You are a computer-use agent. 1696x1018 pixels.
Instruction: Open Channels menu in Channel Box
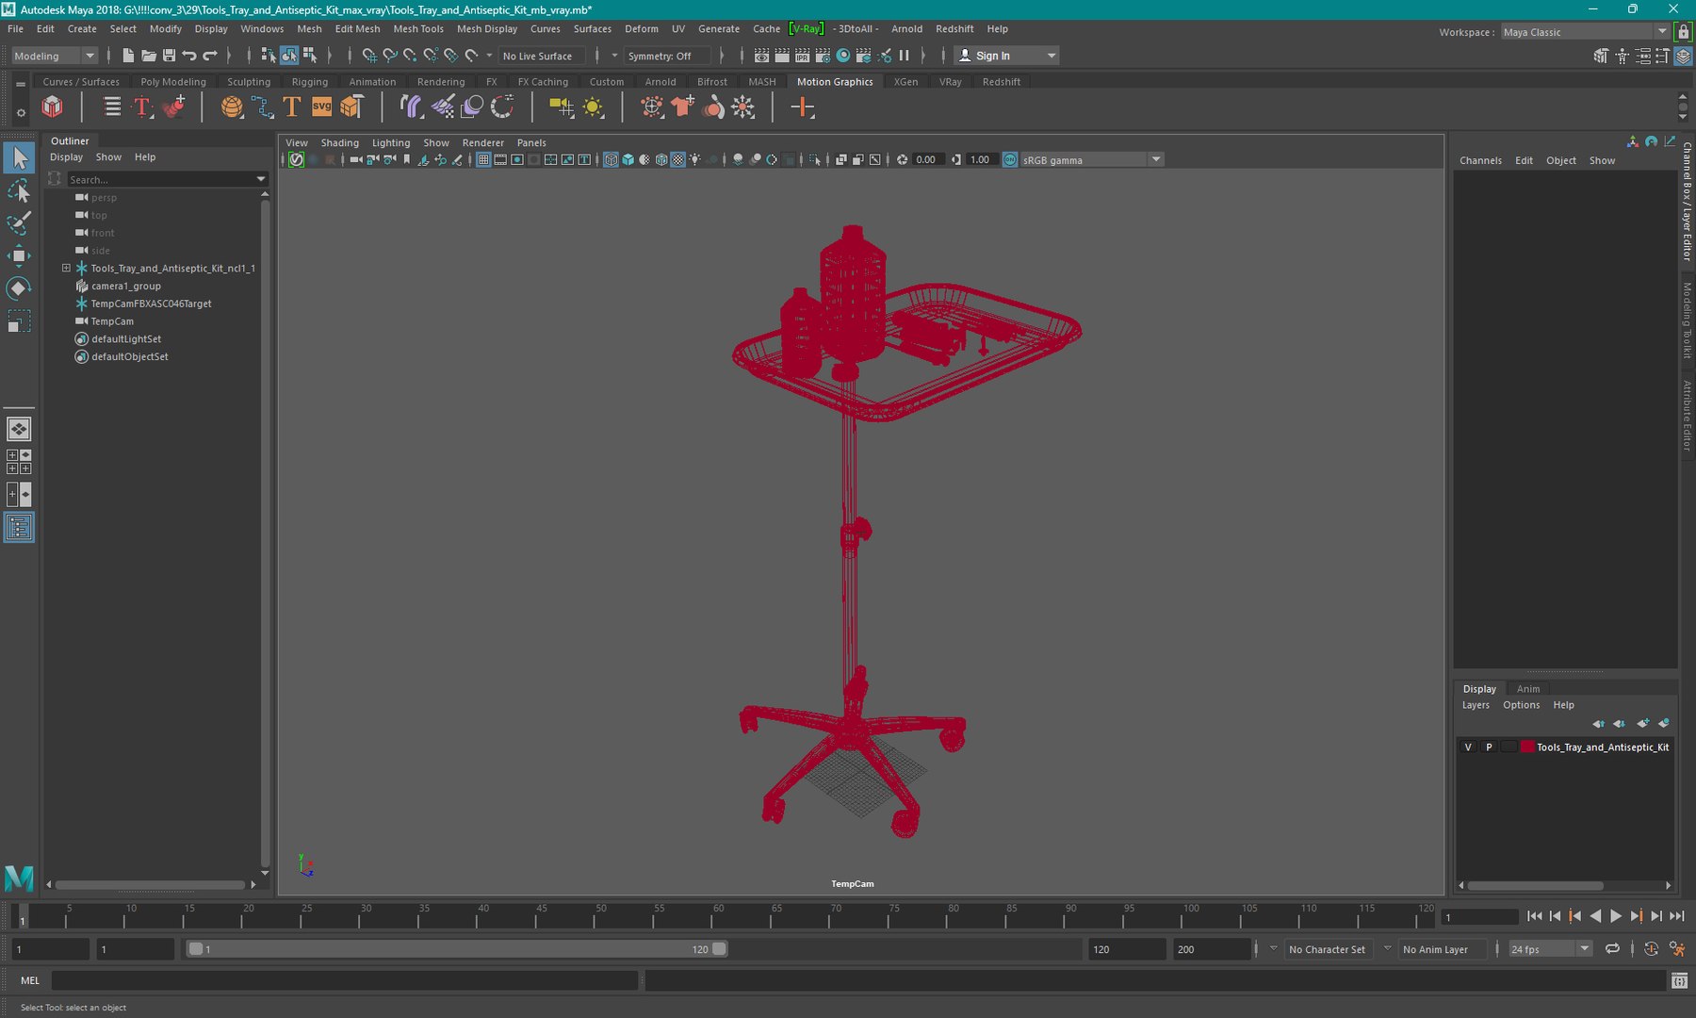(x=1480, y=160)
